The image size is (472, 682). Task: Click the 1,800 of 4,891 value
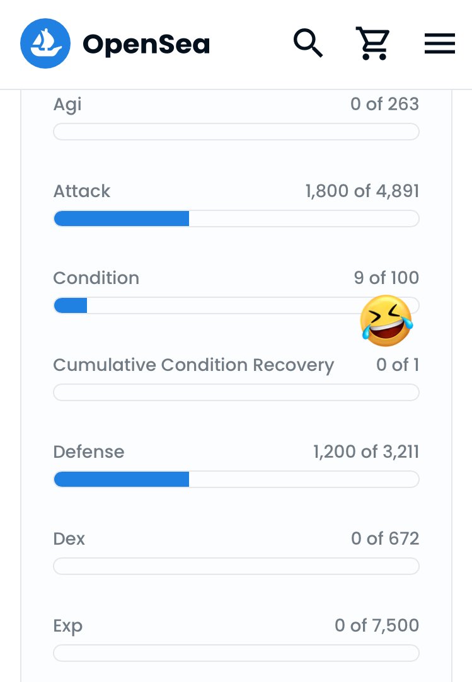(362, 191)
